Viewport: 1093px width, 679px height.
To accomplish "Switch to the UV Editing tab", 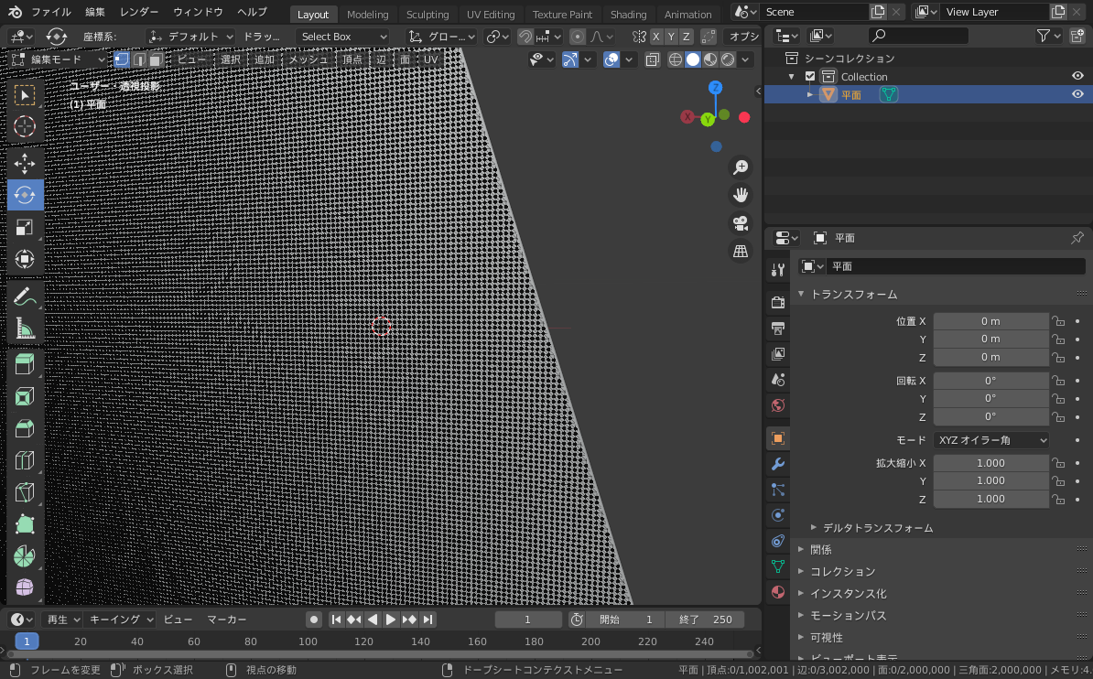I will pos(491,14).
